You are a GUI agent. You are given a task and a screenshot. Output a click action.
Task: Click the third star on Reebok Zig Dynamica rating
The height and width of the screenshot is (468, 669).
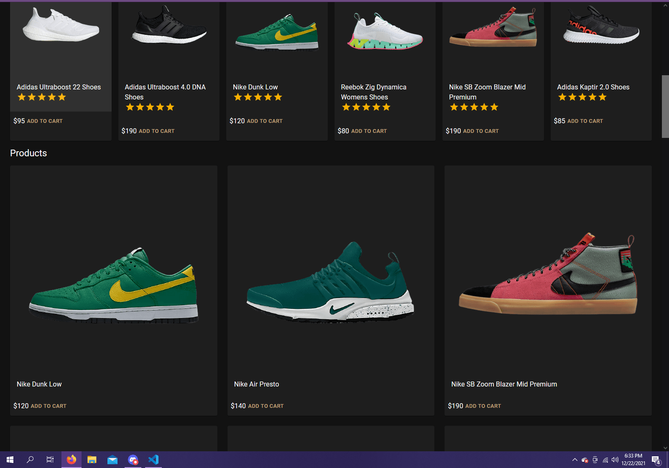366,107
